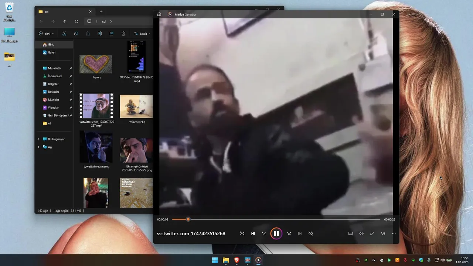Click the video seek bar handle
This screenshot has width=473, height=266.
tap(188, 219)
